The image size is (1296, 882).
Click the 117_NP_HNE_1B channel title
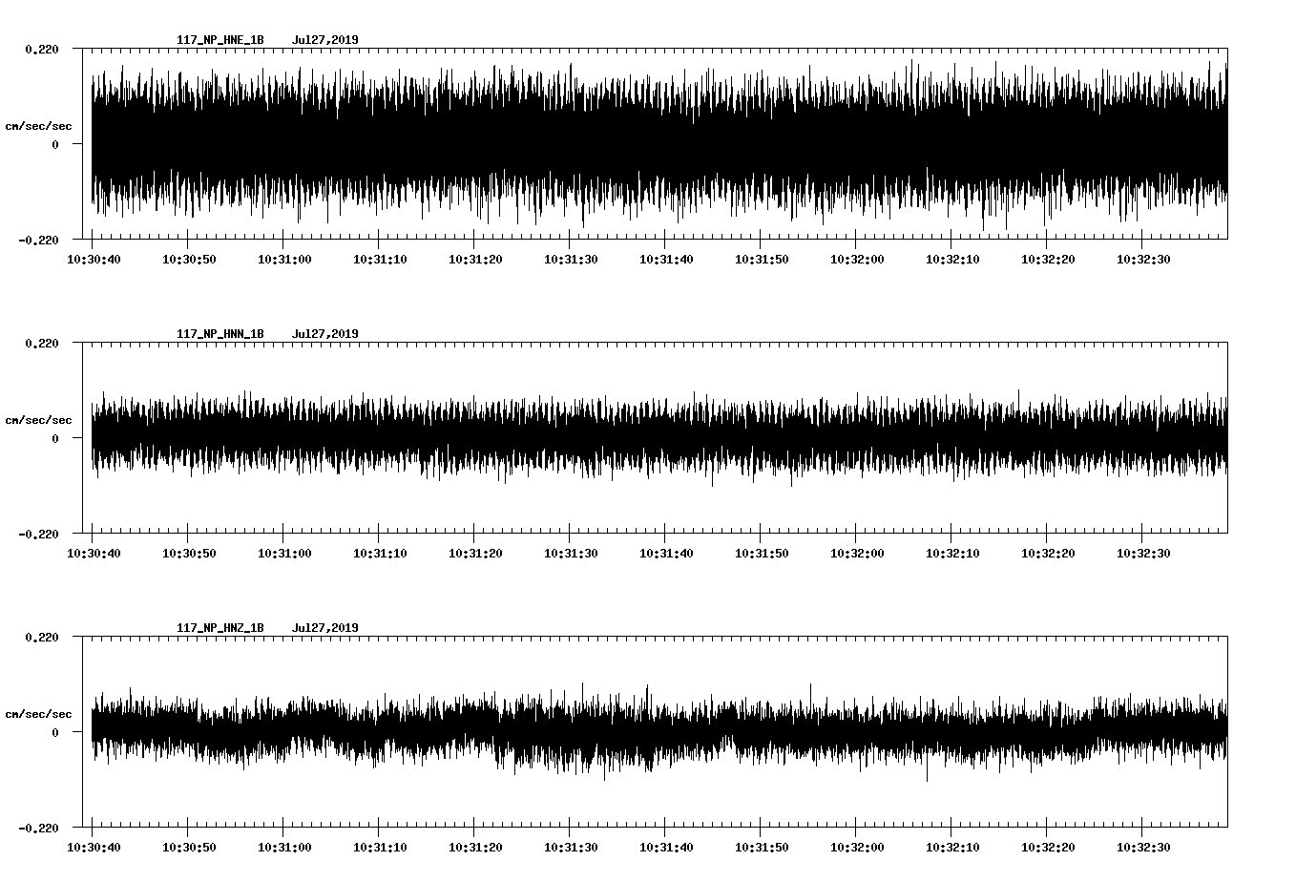[x=219, y=40]
